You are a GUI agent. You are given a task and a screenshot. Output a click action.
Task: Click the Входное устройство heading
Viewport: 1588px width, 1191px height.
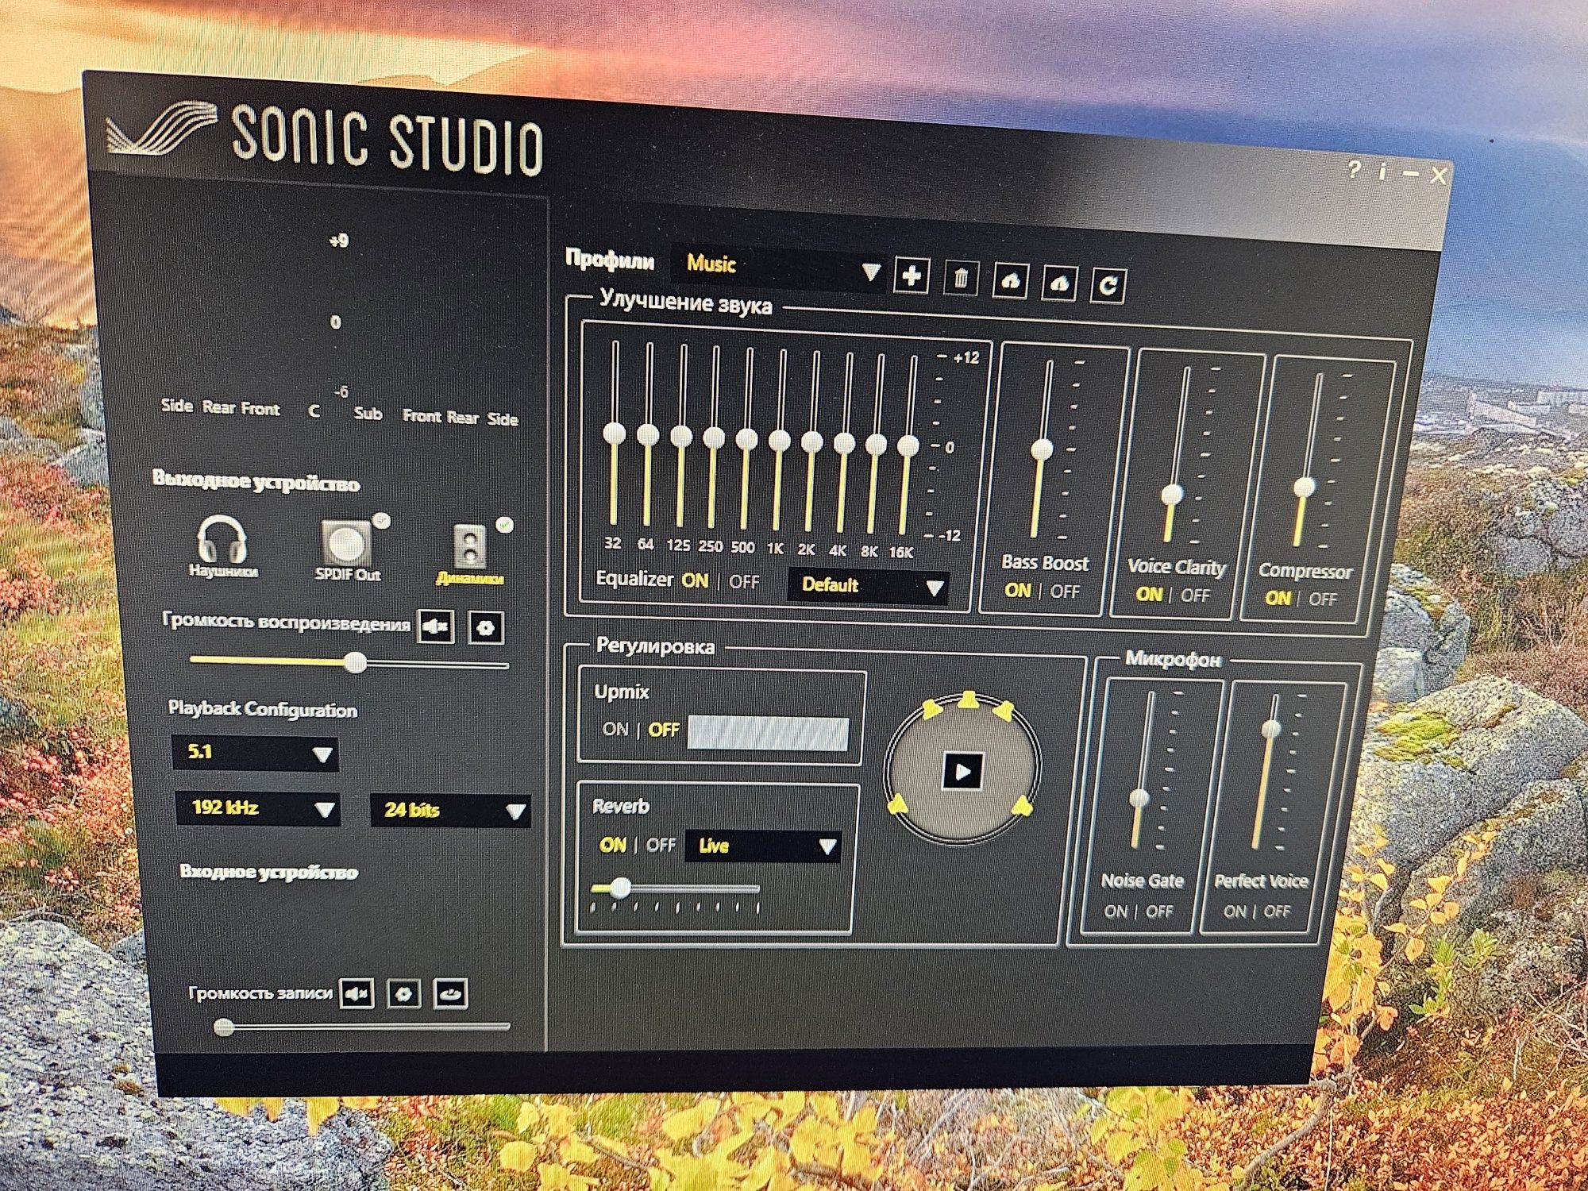point(268,871)
